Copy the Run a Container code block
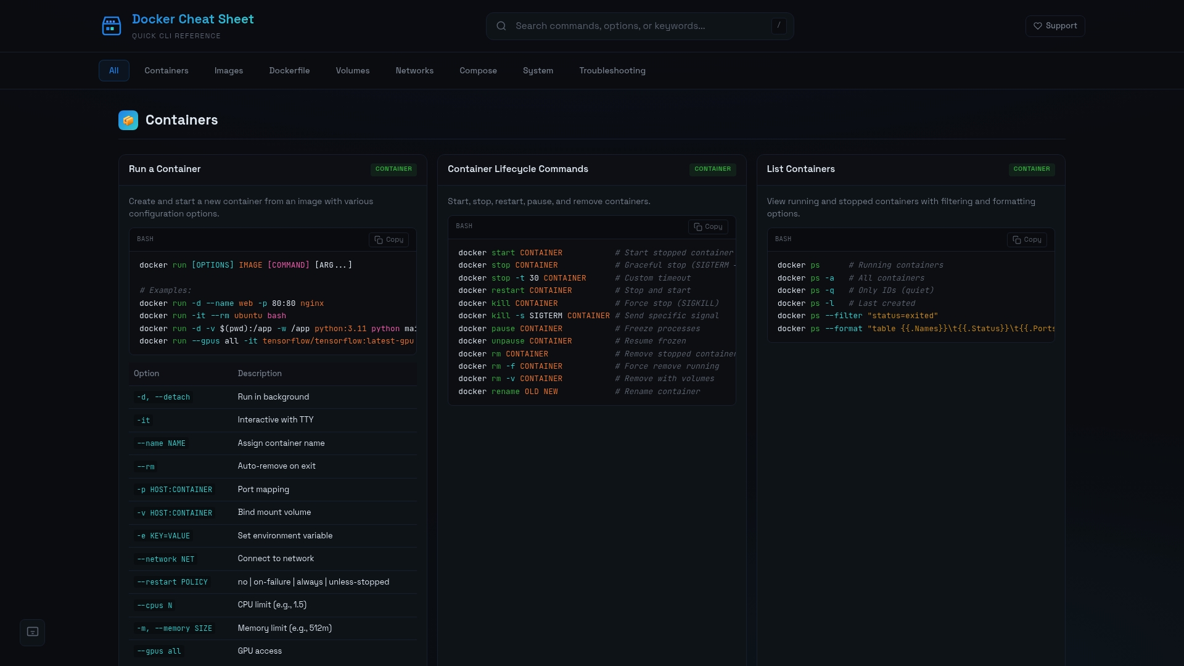The image size is (1184, 666). click(388, 240)
